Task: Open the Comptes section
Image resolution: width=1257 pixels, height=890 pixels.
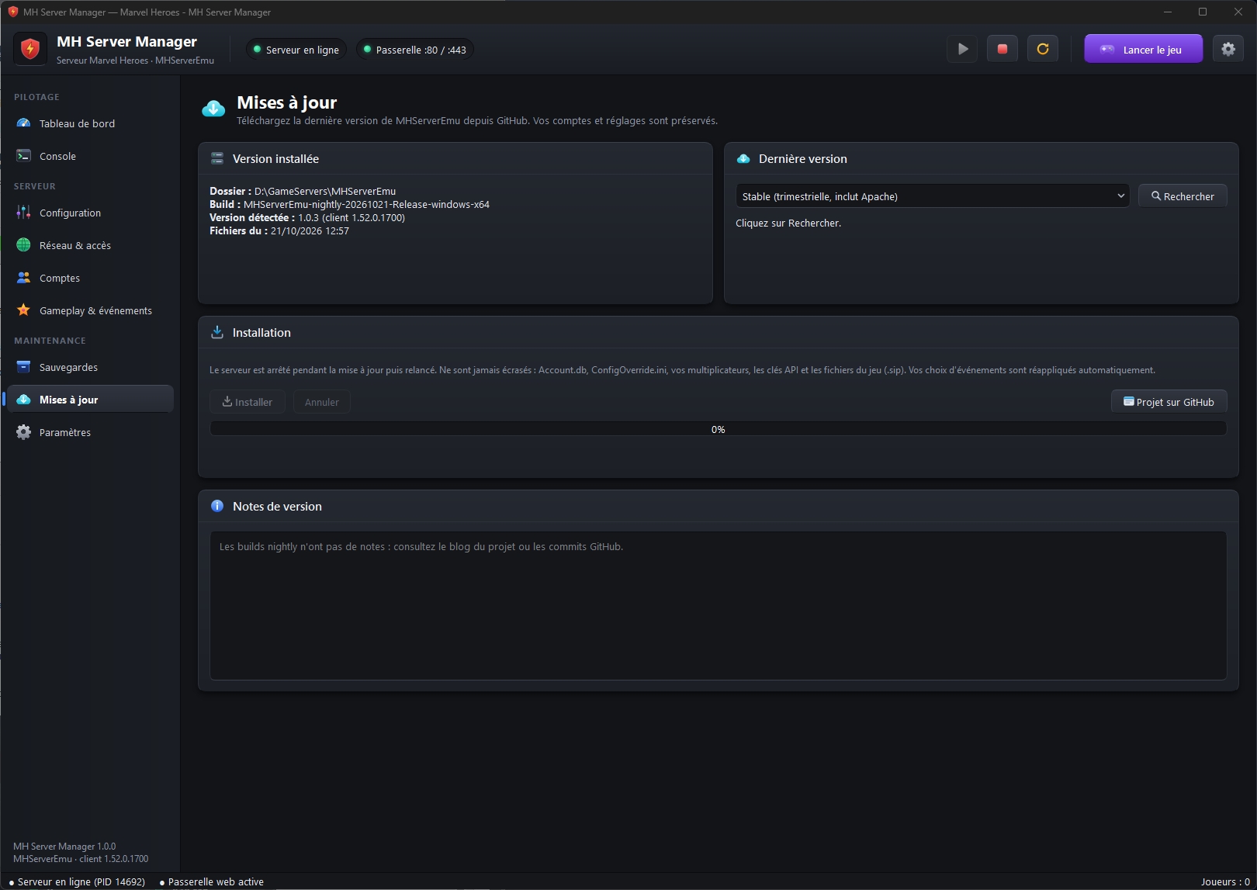Action: tap(90, 278)
